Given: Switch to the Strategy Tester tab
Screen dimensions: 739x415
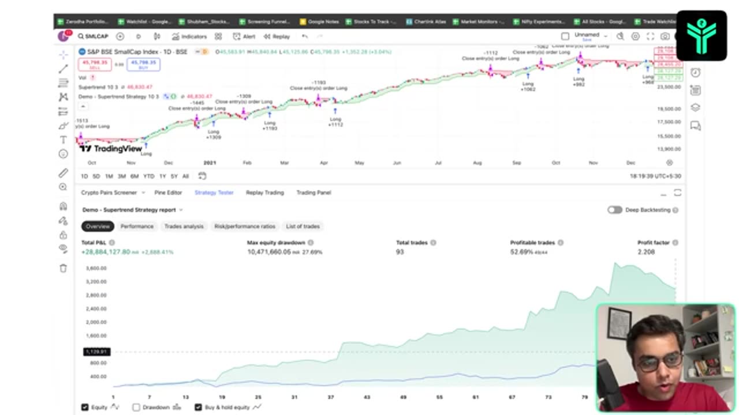Looking at the screenshot, I should (x=214, y=193).
